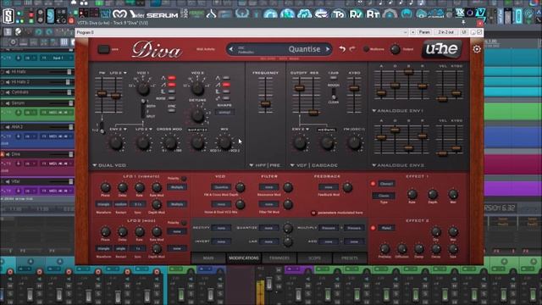
Task: Select the Hi Hats track in REAPER
Action: pos(19,72)
